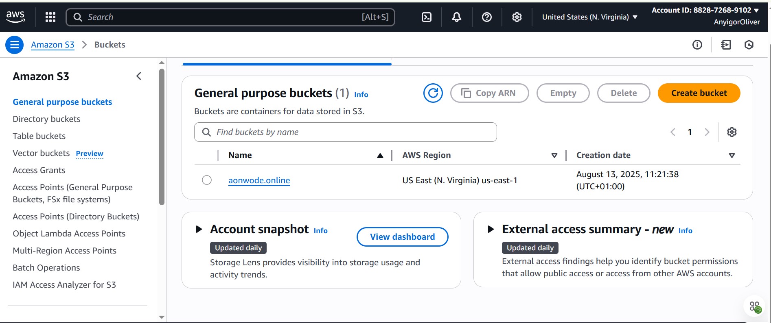Go to next page of buckets
771x323 pixels.
pyautogui.click(x=707, y=132)
